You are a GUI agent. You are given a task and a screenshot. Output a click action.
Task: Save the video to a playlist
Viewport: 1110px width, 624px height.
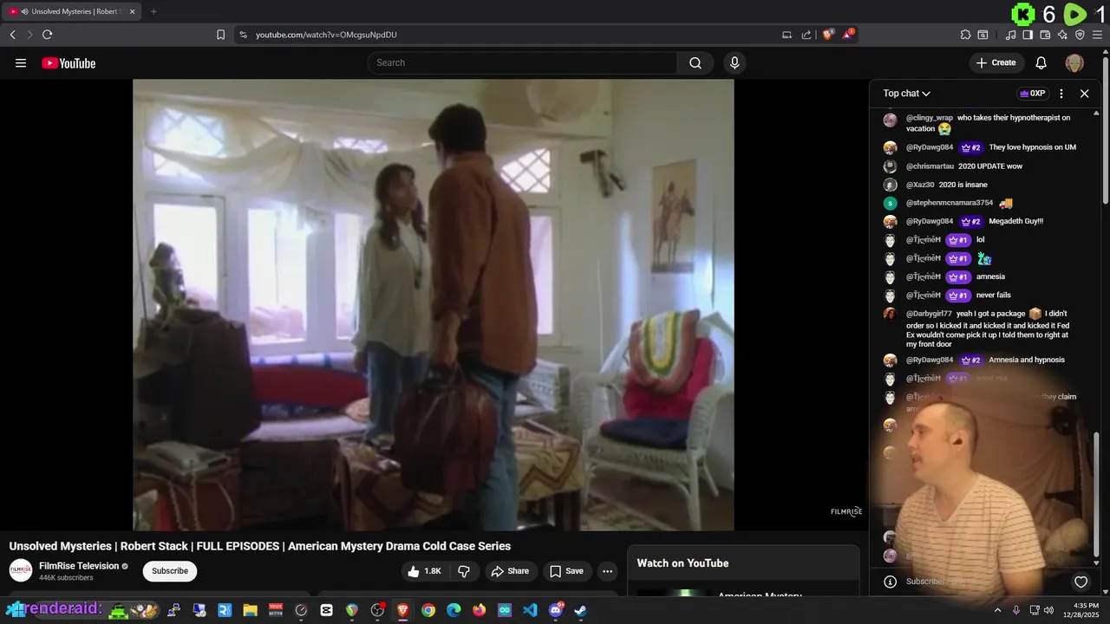point(567,571)
